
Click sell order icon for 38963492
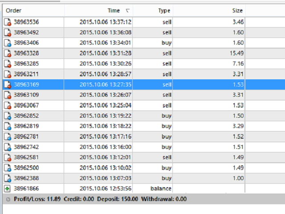coord(8,33)
